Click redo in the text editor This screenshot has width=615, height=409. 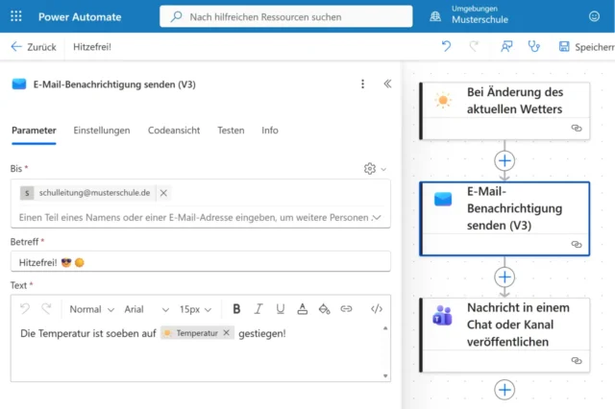(x=46, y=309)
